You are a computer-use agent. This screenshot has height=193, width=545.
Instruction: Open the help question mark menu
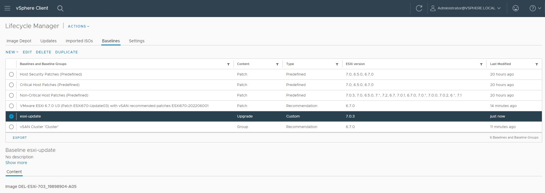tap(535, 8)
